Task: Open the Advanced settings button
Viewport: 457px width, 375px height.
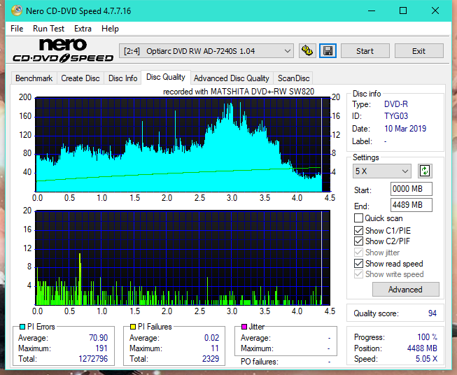Action: pos(405,290)
